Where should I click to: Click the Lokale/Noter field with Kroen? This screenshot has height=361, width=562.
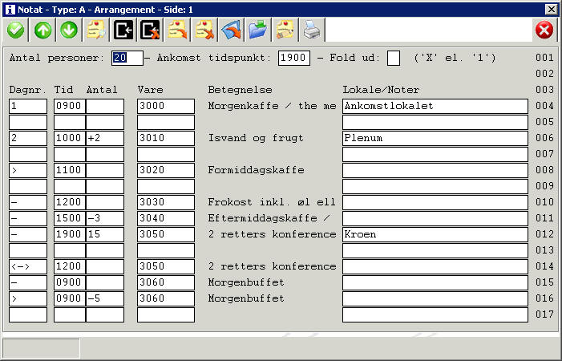point(435,234)
